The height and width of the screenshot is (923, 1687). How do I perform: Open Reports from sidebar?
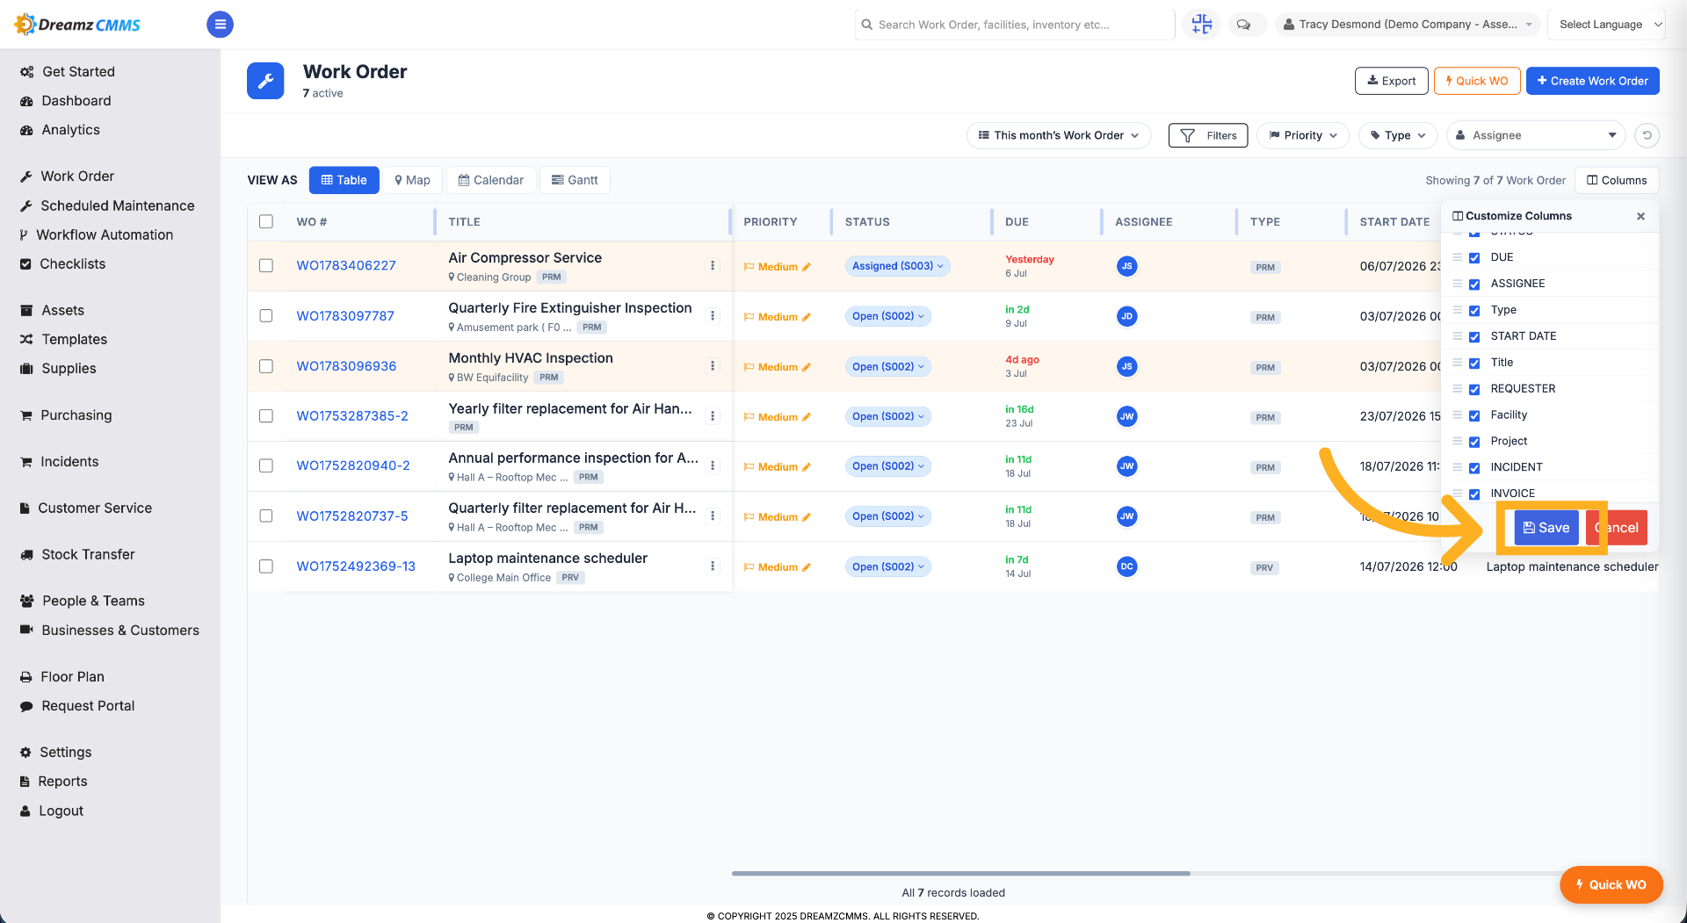pyautogui.click(x=54, y=782)
